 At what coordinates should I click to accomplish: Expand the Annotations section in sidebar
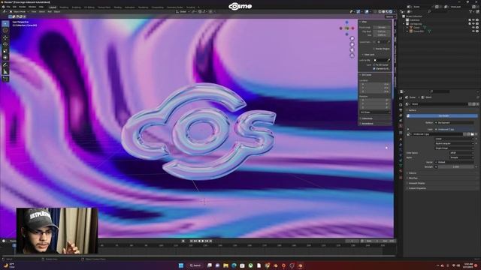(x=368, y=124)
